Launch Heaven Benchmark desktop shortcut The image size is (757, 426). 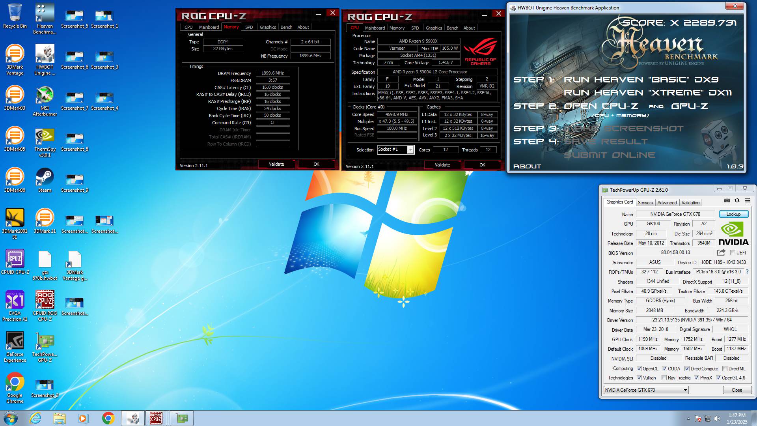[x=45, y=18]
